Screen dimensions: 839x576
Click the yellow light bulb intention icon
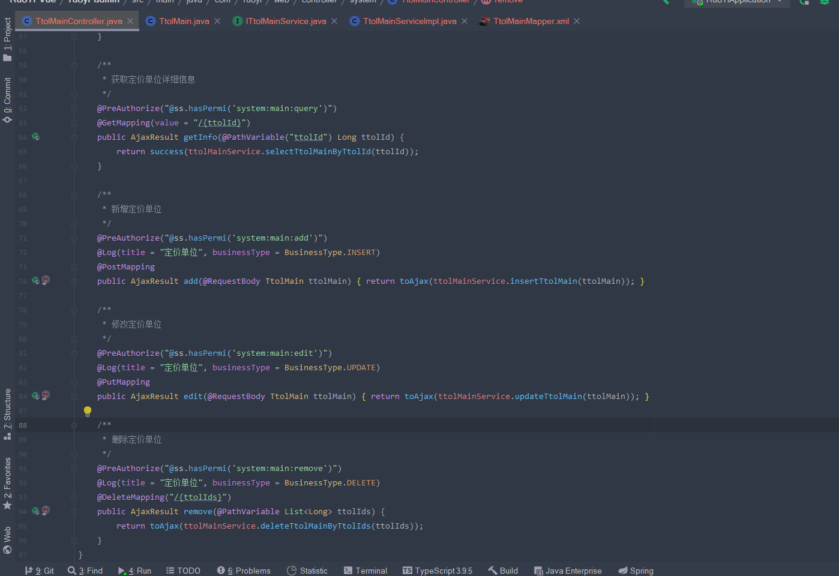pyautogui.click(x=88, y=412)
